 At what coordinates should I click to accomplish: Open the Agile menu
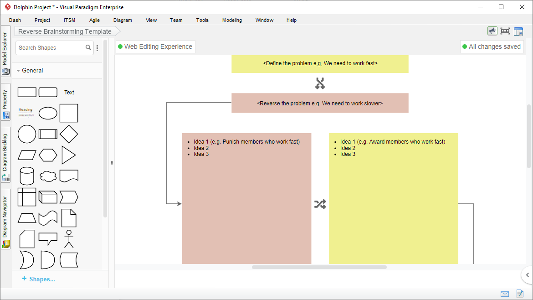click(x=94, y=20)
